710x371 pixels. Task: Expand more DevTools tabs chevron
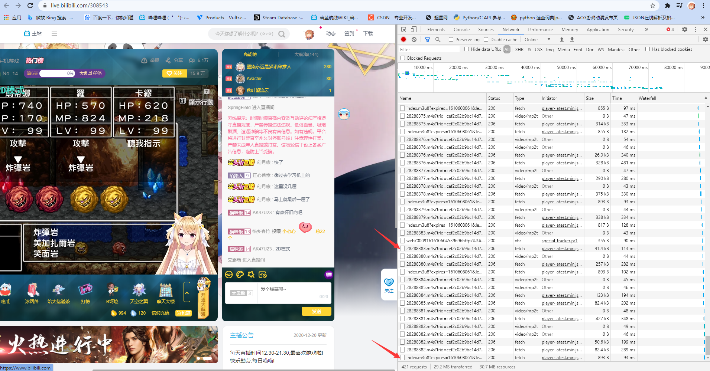point(646,29)
